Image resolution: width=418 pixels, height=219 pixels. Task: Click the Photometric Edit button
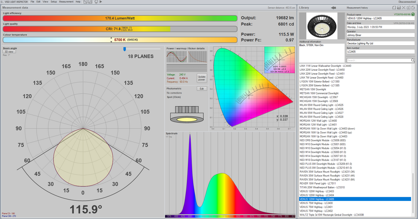click(x=201, y=88)
